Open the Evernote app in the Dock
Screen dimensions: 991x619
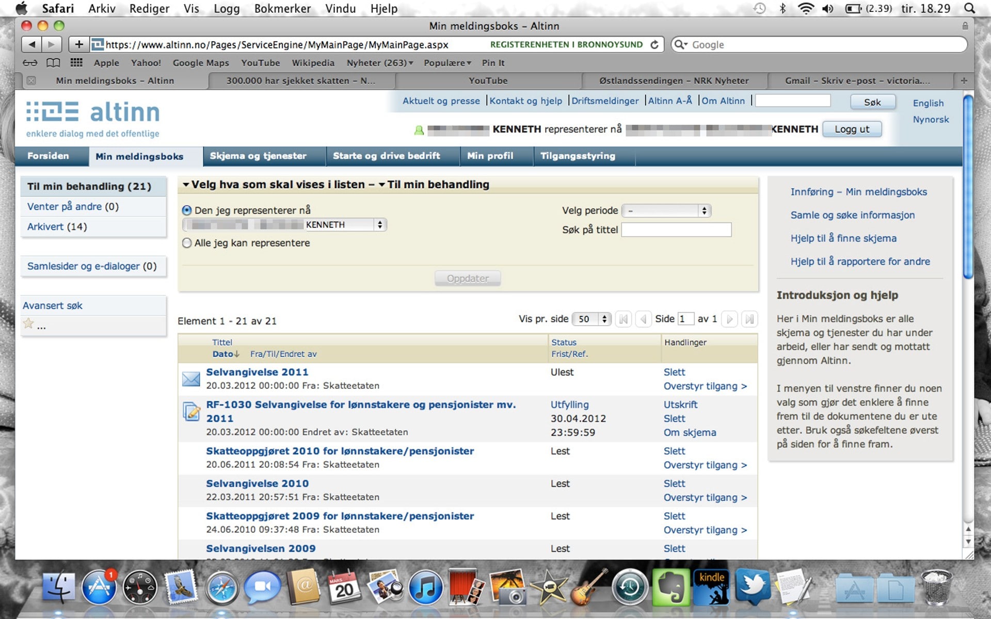(x=671, y=588)
